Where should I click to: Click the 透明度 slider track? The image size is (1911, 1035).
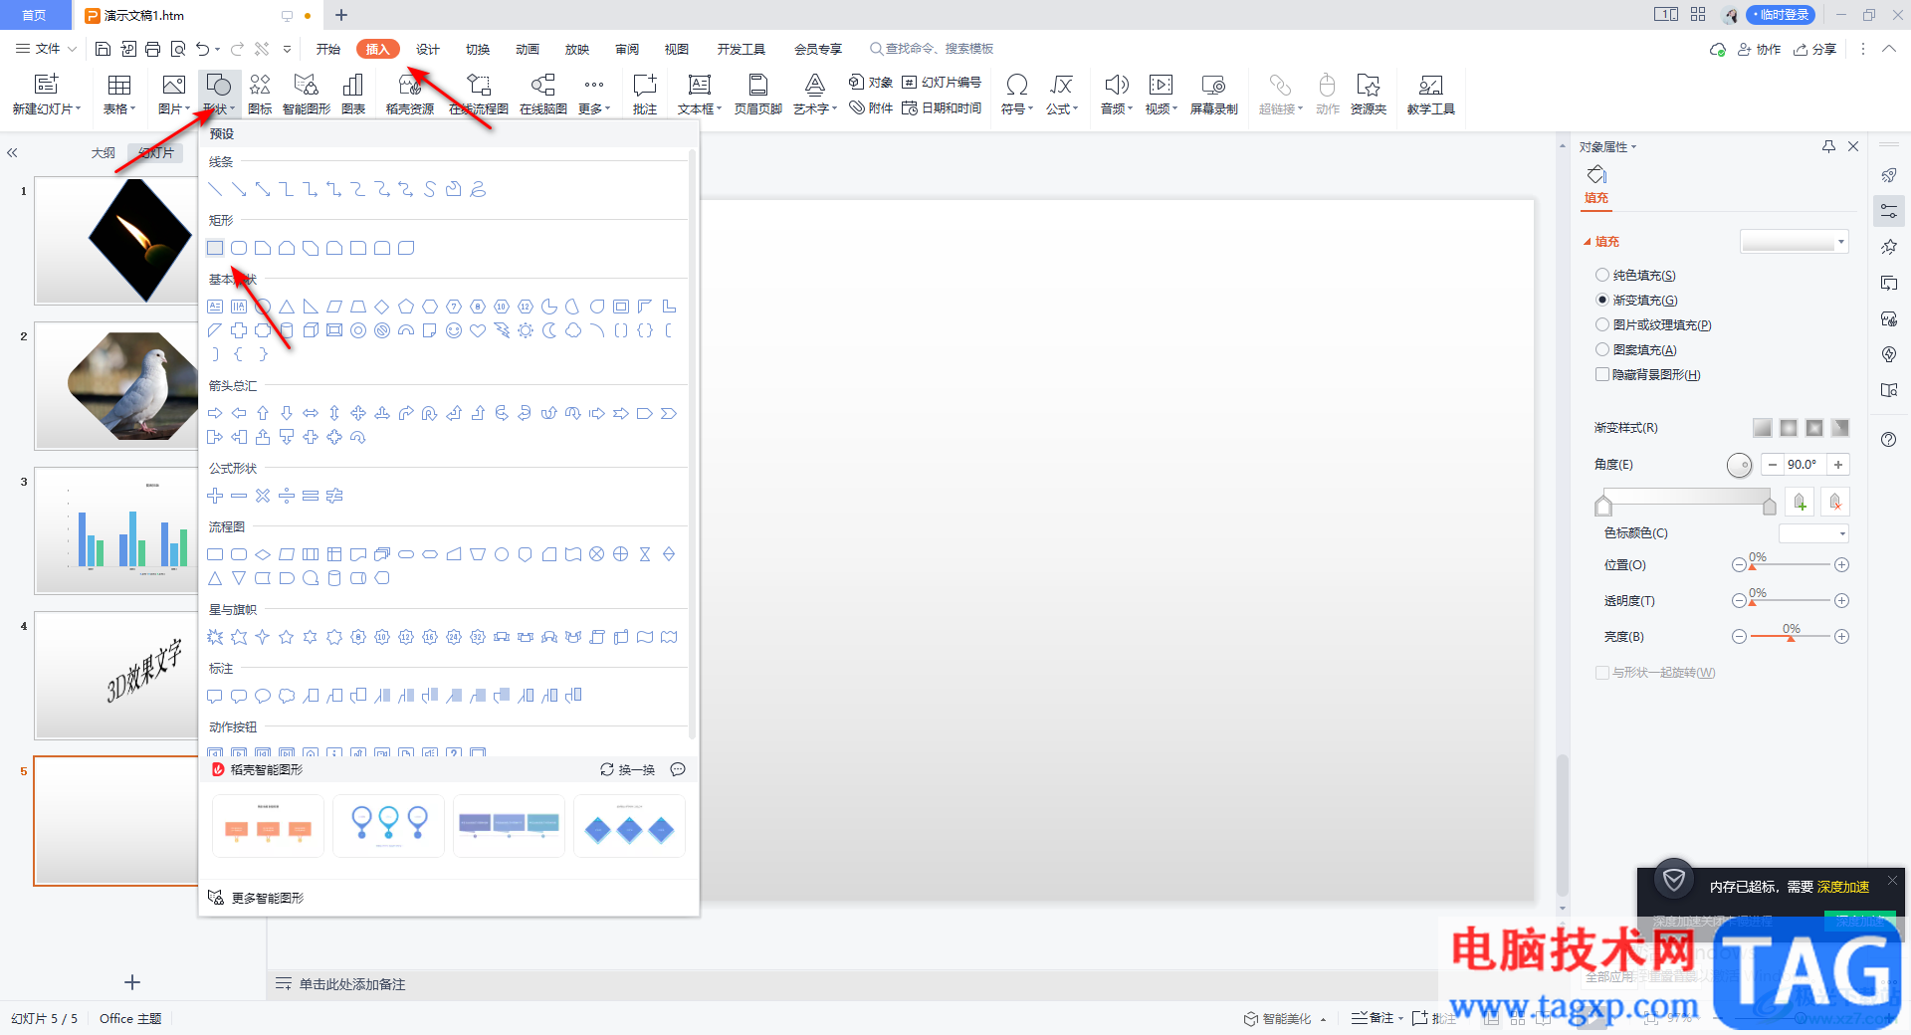click(x=1791, y=601)
